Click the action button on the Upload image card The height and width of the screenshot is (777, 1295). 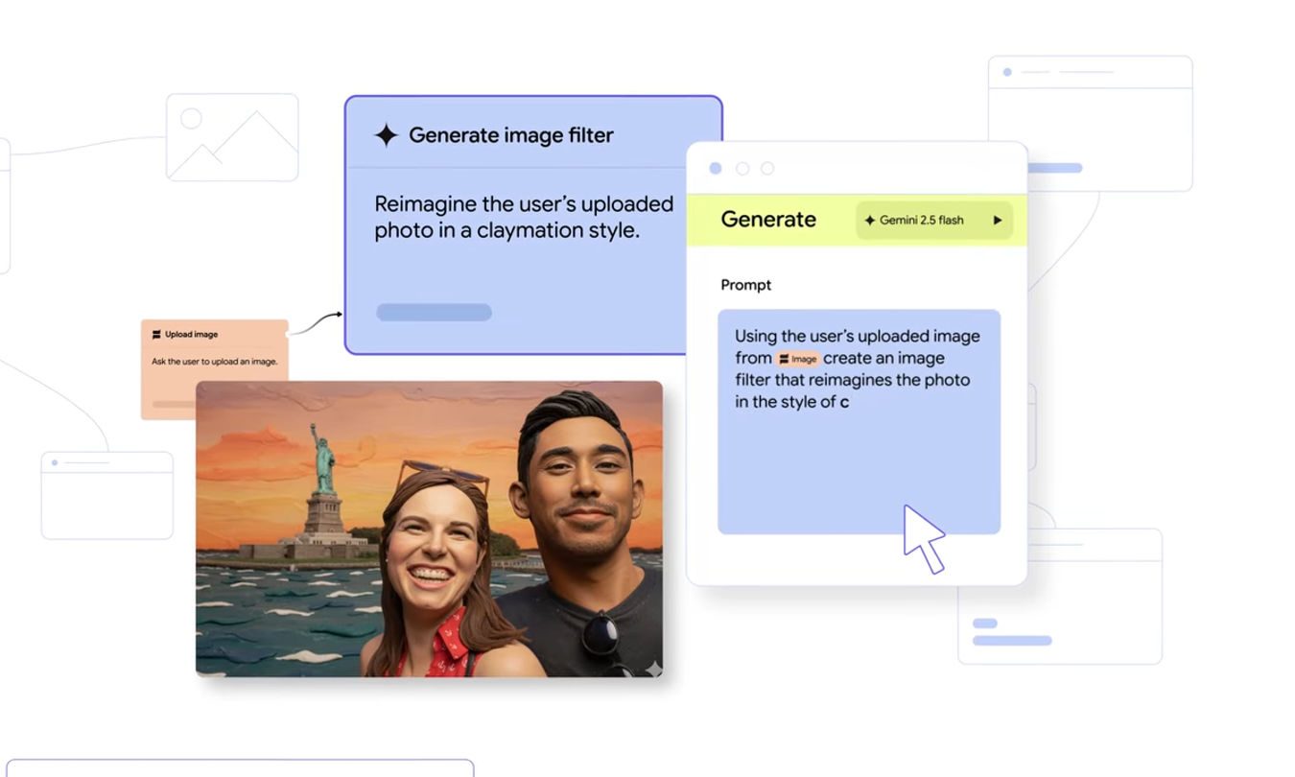click(x=173, y=406)
